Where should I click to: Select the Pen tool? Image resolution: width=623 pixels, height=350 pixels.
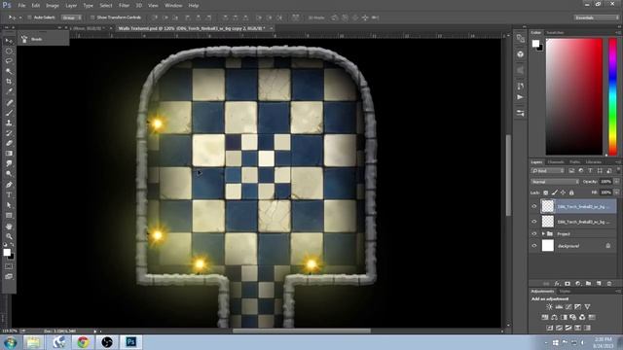coord(9,185)
